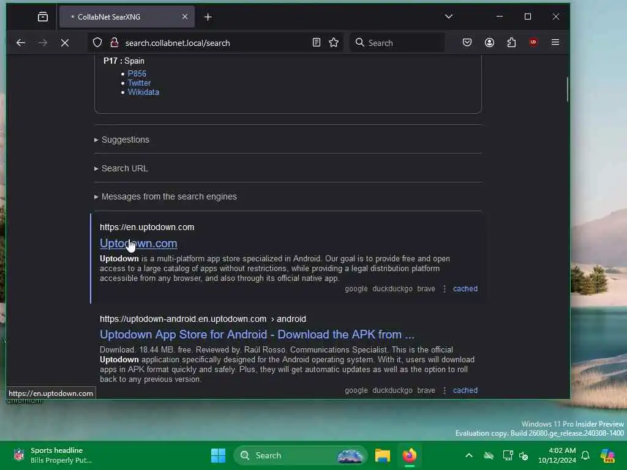The width and height of the screenshot is (627, 470).
Task: Click the Firefox icon in the taskbar
Action: click(410, 455)
